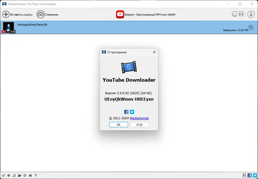Open Twitter icon in status bar
258x179 pixels.
point(255,175)
